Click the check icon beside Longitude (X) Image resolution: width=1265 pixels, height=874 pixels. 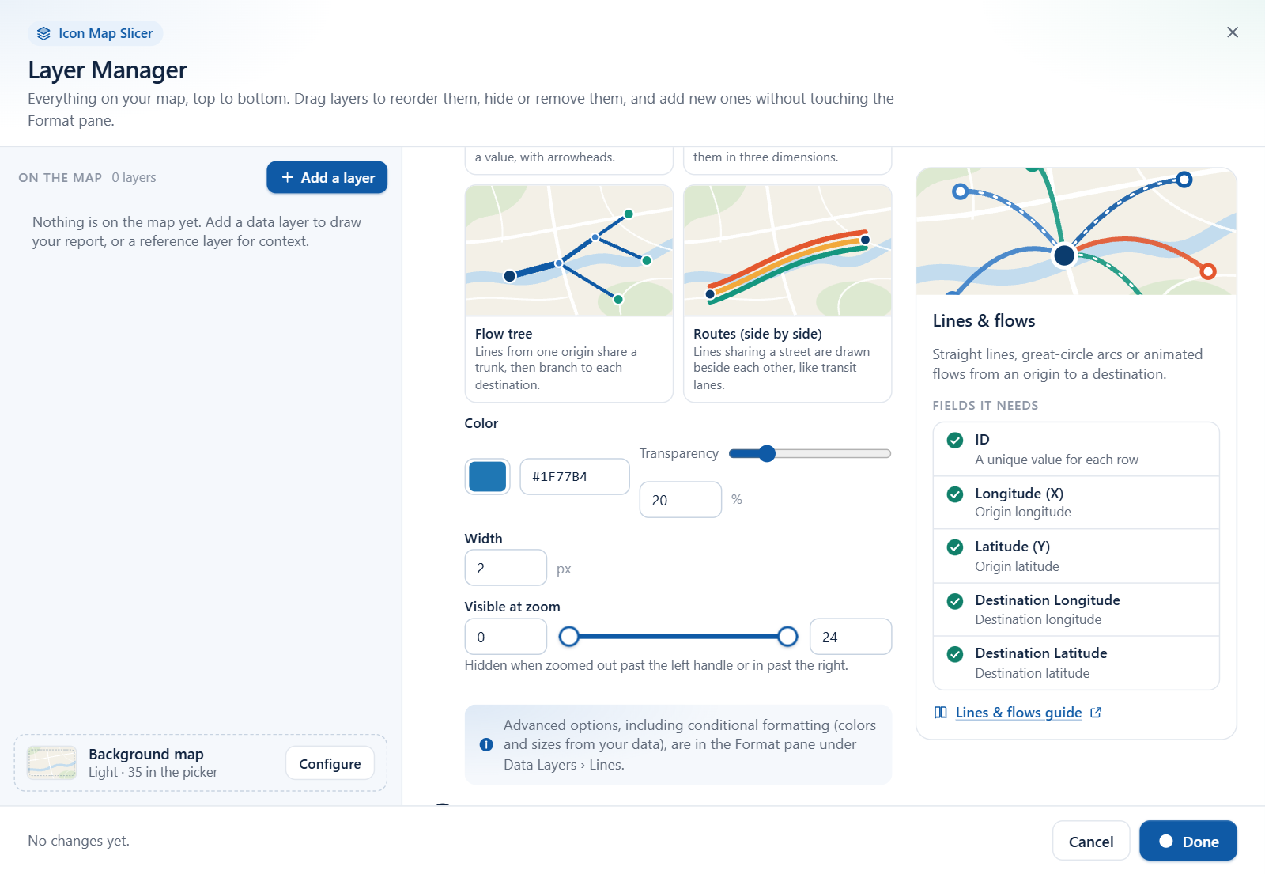pyautogui.click(x=955, y=494)
